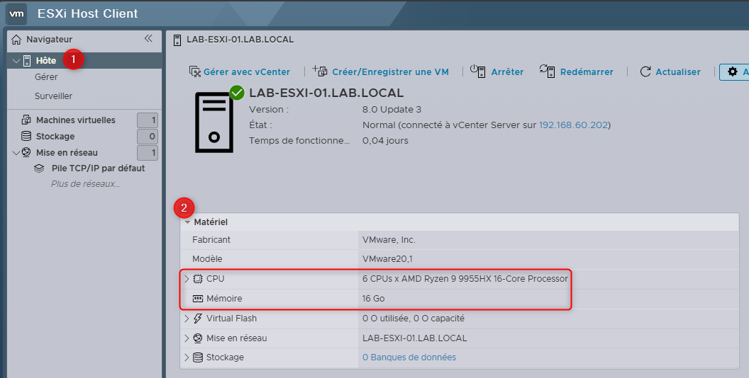Open Stockage in the navigator
This screenshot has width=749, height=378.
tap(55, 137)
